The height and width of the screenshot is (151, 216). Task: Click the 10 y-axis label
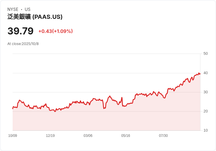pos(205,130)
